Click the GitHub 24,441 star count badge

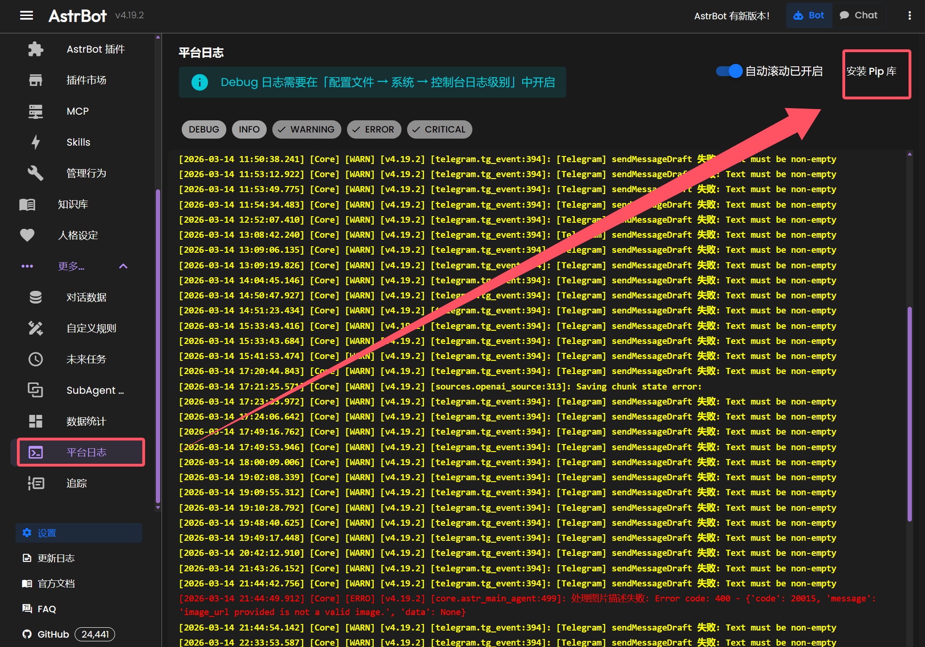[x=95, y=634]
